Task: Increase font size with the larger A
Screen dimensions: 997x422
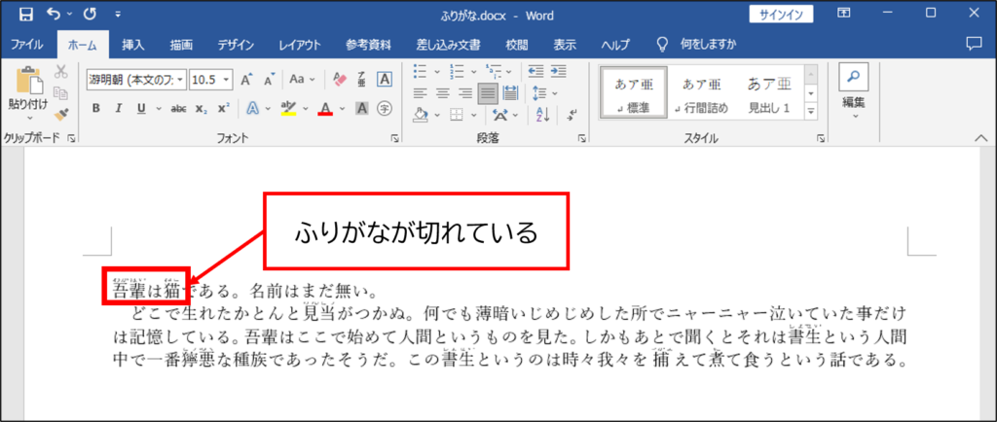Action: click(x=246, y=80)
